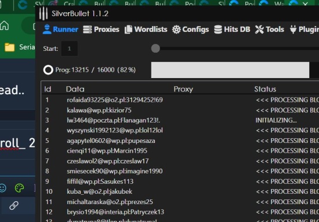
Task: Select the runner row with Id 4
Action: [180, 130]
